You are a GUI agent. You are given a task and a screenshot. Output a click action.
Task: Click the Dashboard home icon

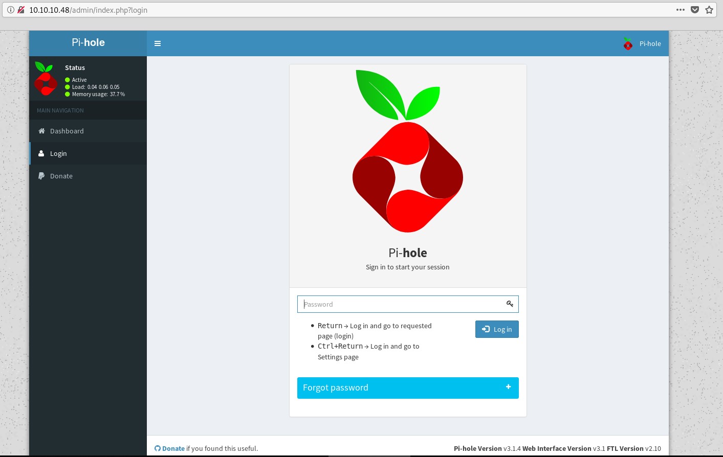tap(41, 131)
